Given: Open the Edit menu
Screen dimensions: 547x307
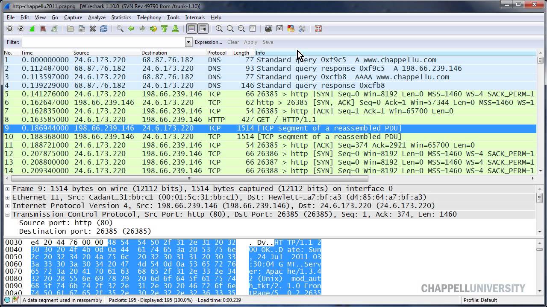Looking at the screenshot, I should click(25, 17).
